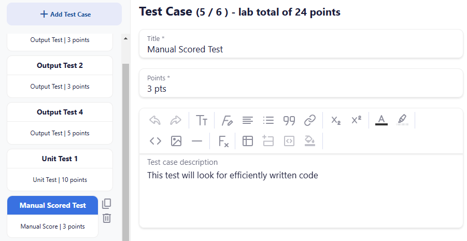Screen dimensions: 467x241
Task: Click the redo arrow icon
Action: click(176, 120)
